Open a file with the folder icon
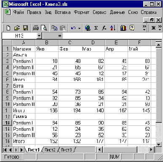 [x=17, y=28]
